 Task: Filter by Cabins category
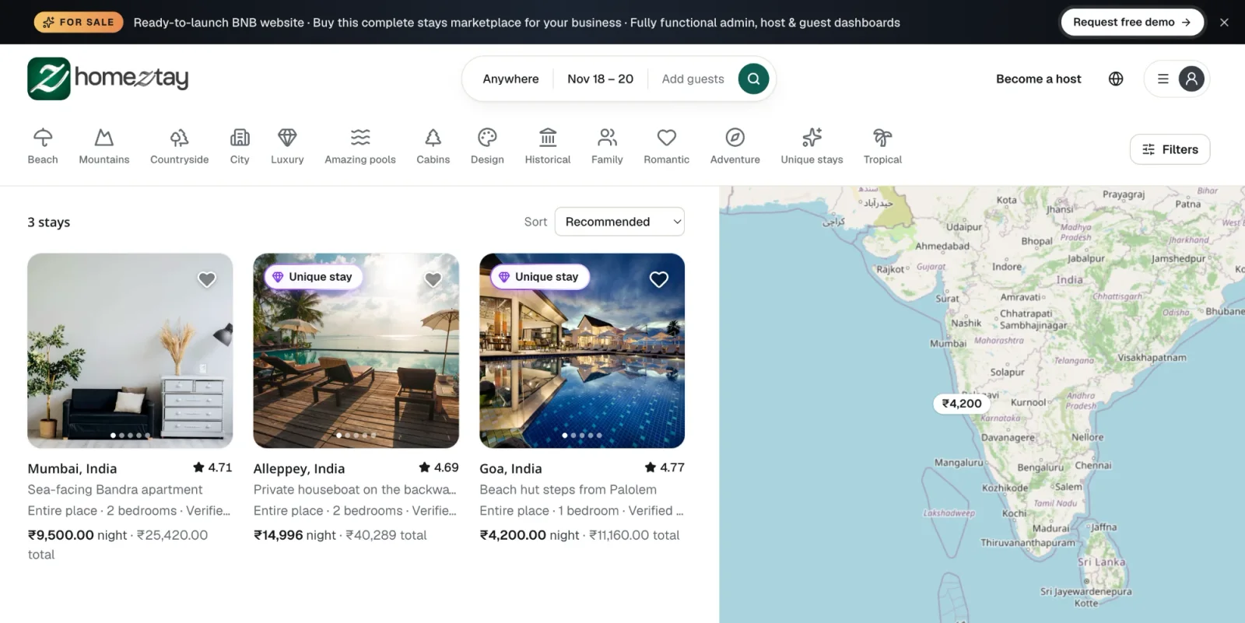433,146
